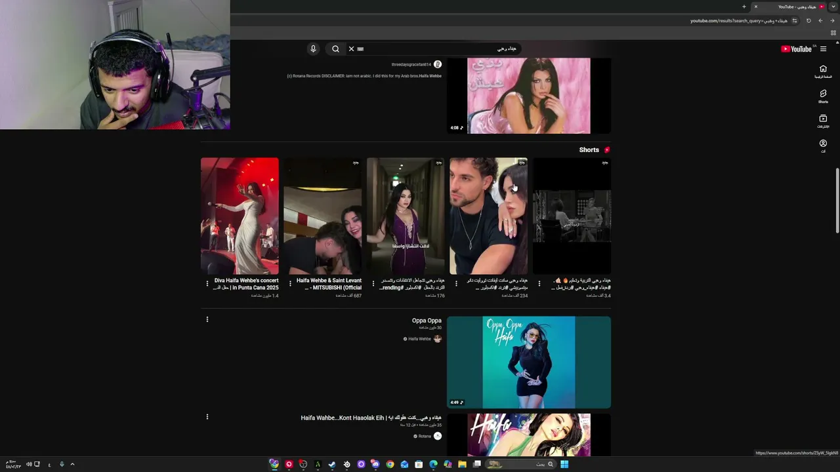Open File Explorer from the taskbar
This screenshot has width=840, height=472.
[462, 464]
